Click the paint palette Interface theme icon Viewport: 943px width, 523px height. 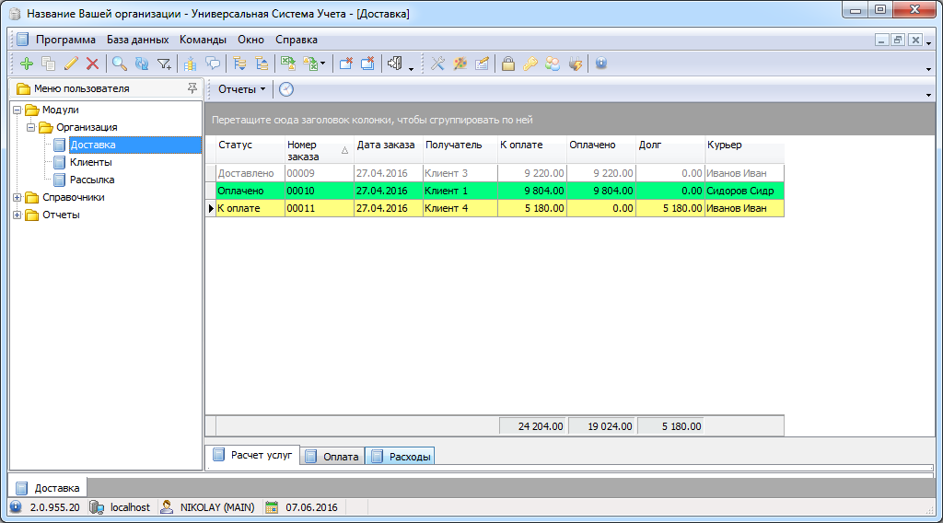(460, 64)
